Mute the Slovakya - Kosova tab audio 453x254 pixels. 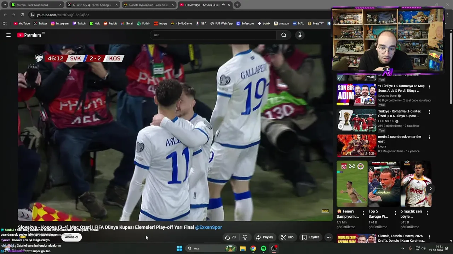tap(223, 5)
